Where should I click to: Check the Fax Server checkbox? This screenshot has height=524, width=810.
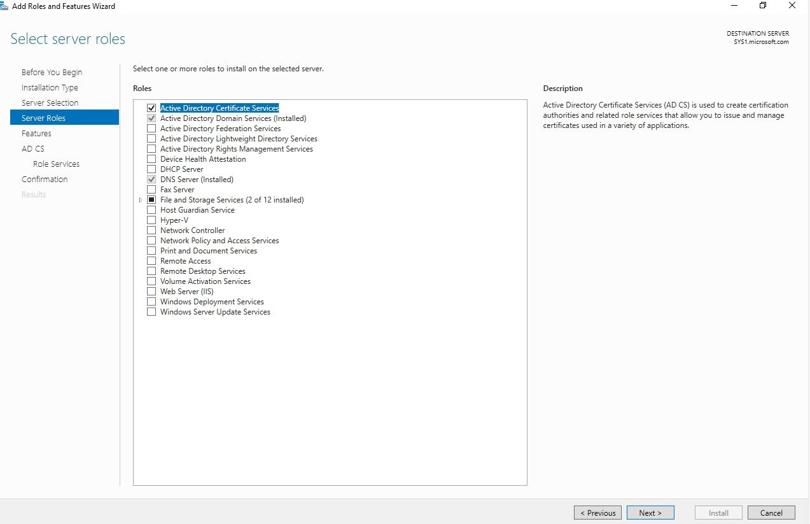(151, 190)
